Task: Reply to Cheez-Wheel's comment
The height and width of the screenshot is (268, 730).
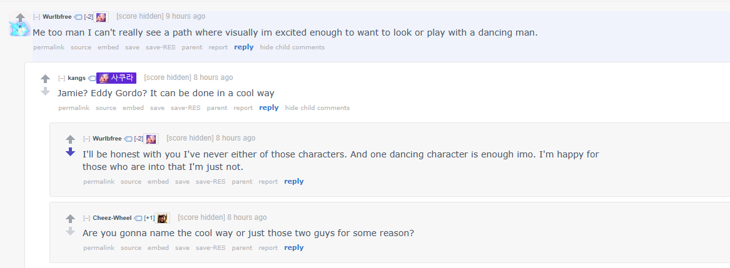Action: [x=294, y=247]
